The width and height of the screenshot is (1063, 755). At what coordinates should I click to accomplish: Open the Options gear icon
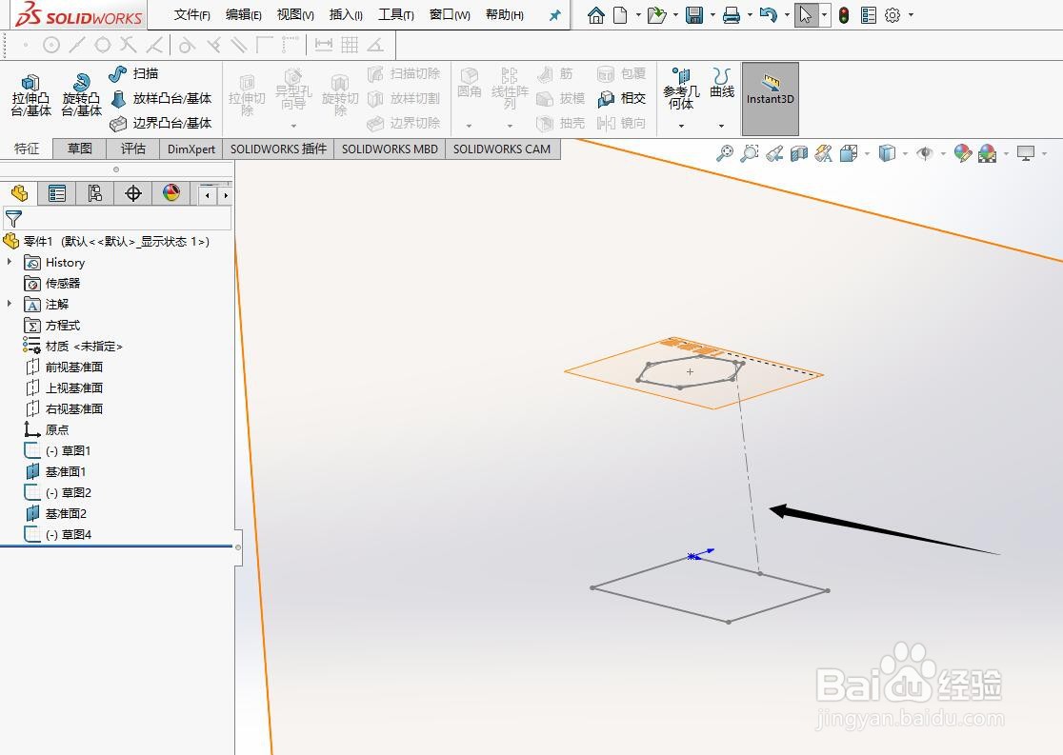(893, 15)
